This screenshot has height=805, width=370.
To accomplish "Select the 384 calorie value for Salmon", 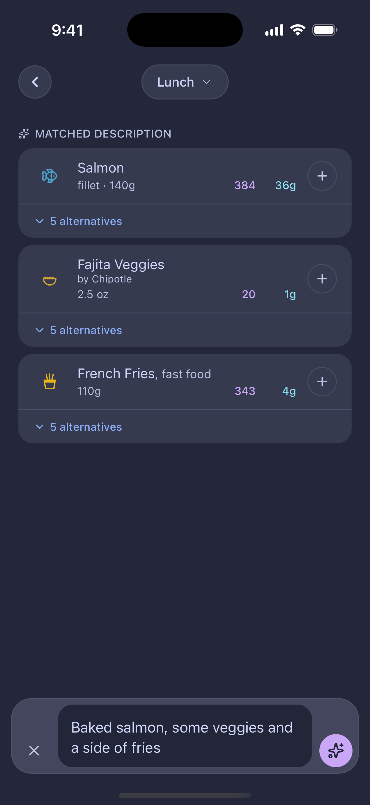I will [245, 185].
